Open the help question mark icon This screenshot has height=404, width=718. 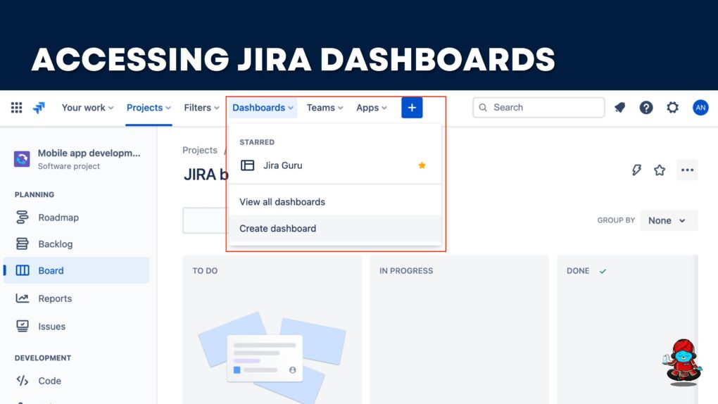646,108
